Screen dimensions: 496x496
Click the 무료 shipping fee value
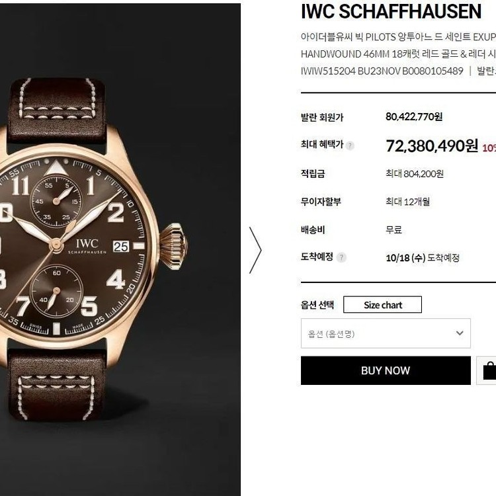pyautogui.click(x=393, y=229)
